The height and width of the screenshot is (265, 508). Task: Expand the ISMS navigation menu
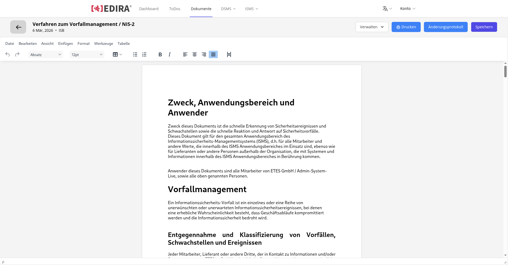click(251, 9)
